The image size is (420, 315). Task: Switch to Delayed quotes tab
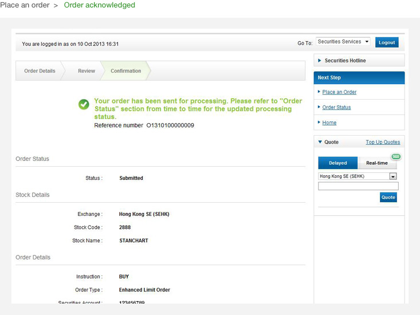[337, 163]
